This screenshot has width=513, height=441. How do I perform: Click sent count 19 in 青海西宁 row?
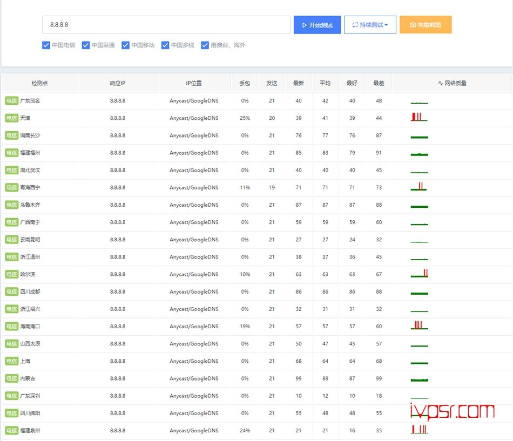pos(272,187)
